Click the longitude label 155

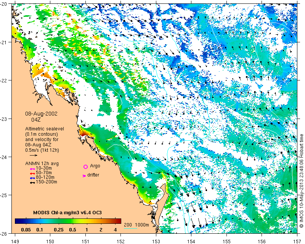226,241
